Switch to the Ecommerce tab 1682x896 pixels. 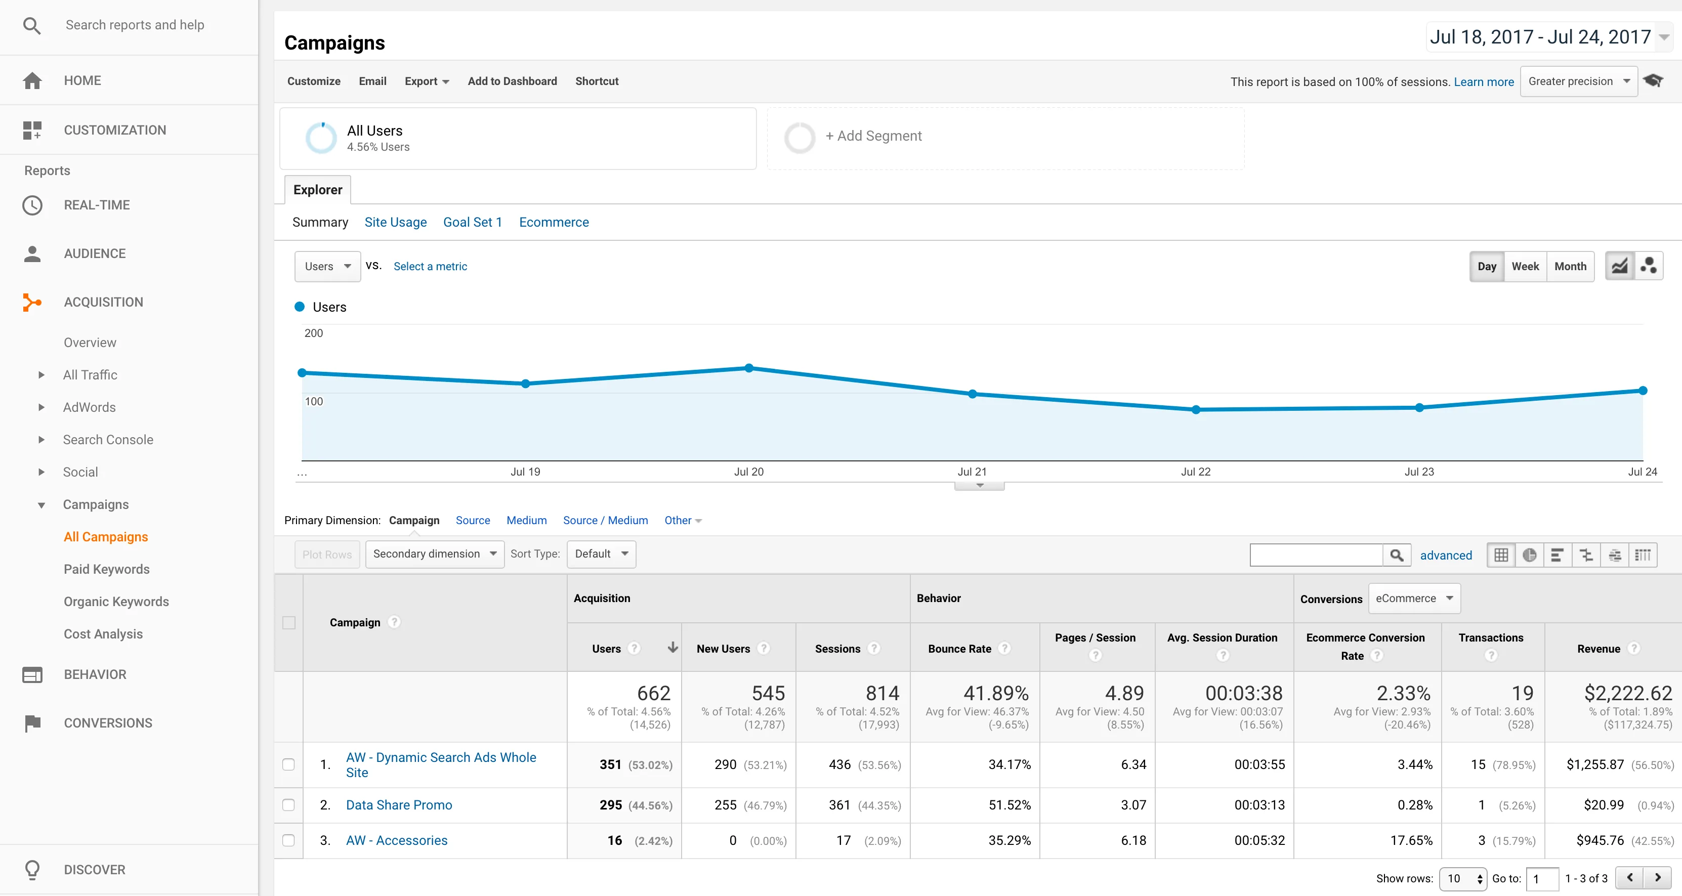click(x=554, y=222)
